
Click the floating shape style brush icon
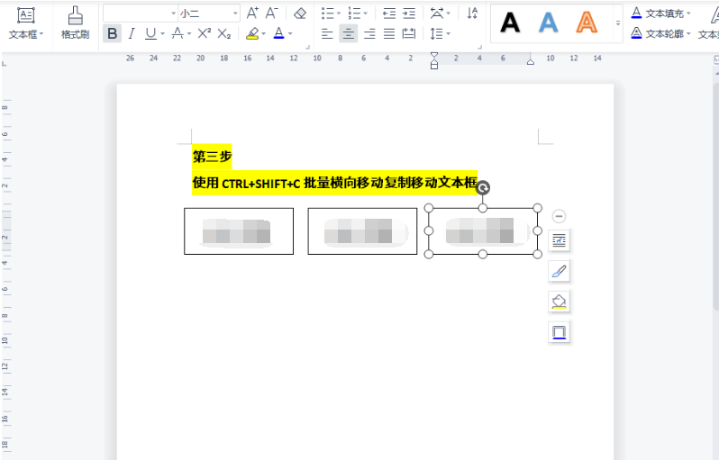(559, 271)
